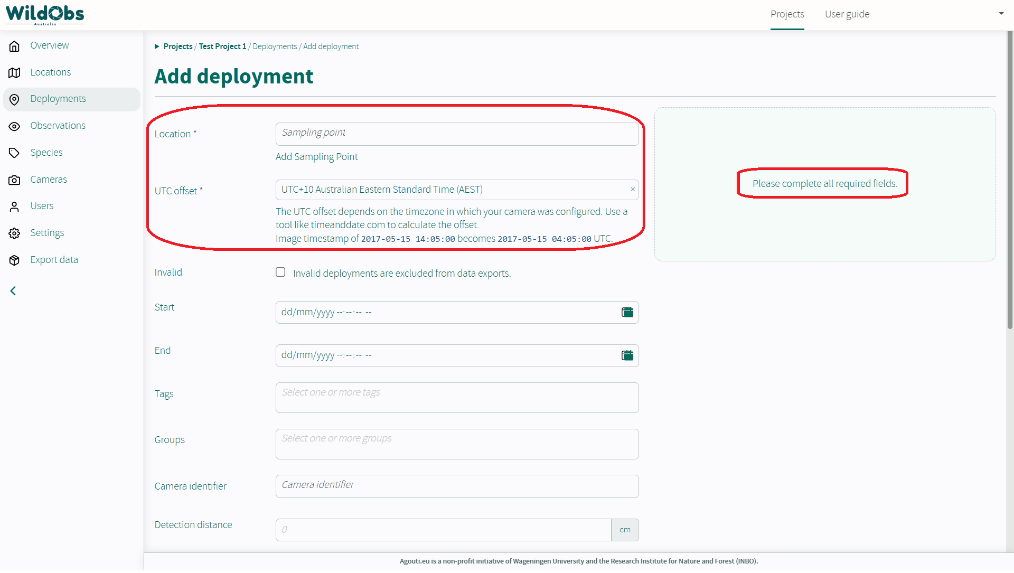
Task: Click the Overview home icon in sidebar
Action: click(14, 46)
